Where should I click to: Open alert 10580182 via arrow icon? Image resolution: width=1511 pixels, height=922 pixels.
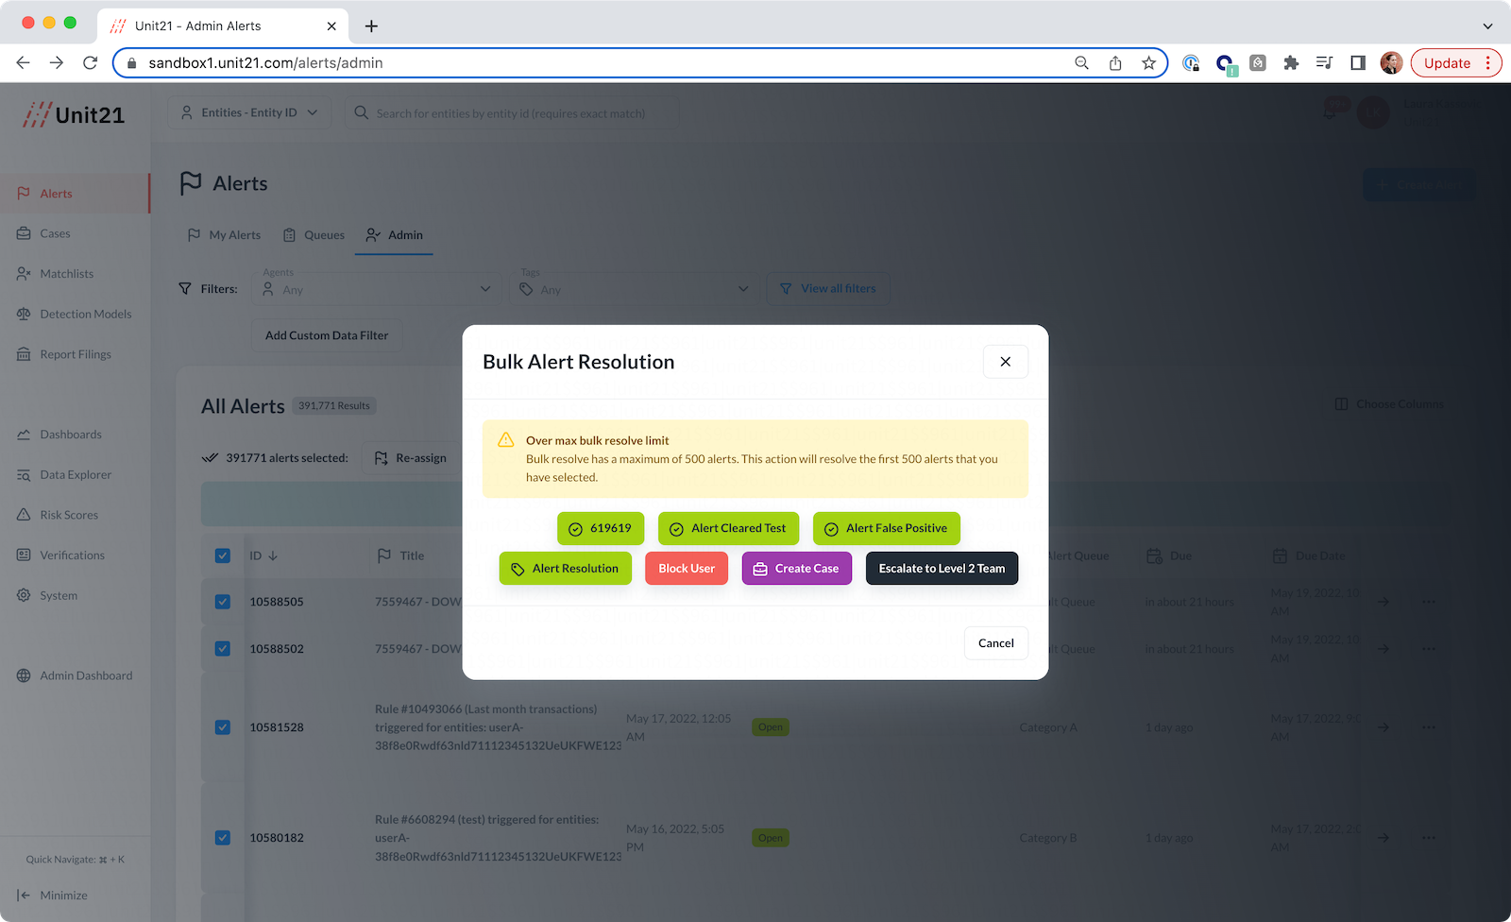1384,838
